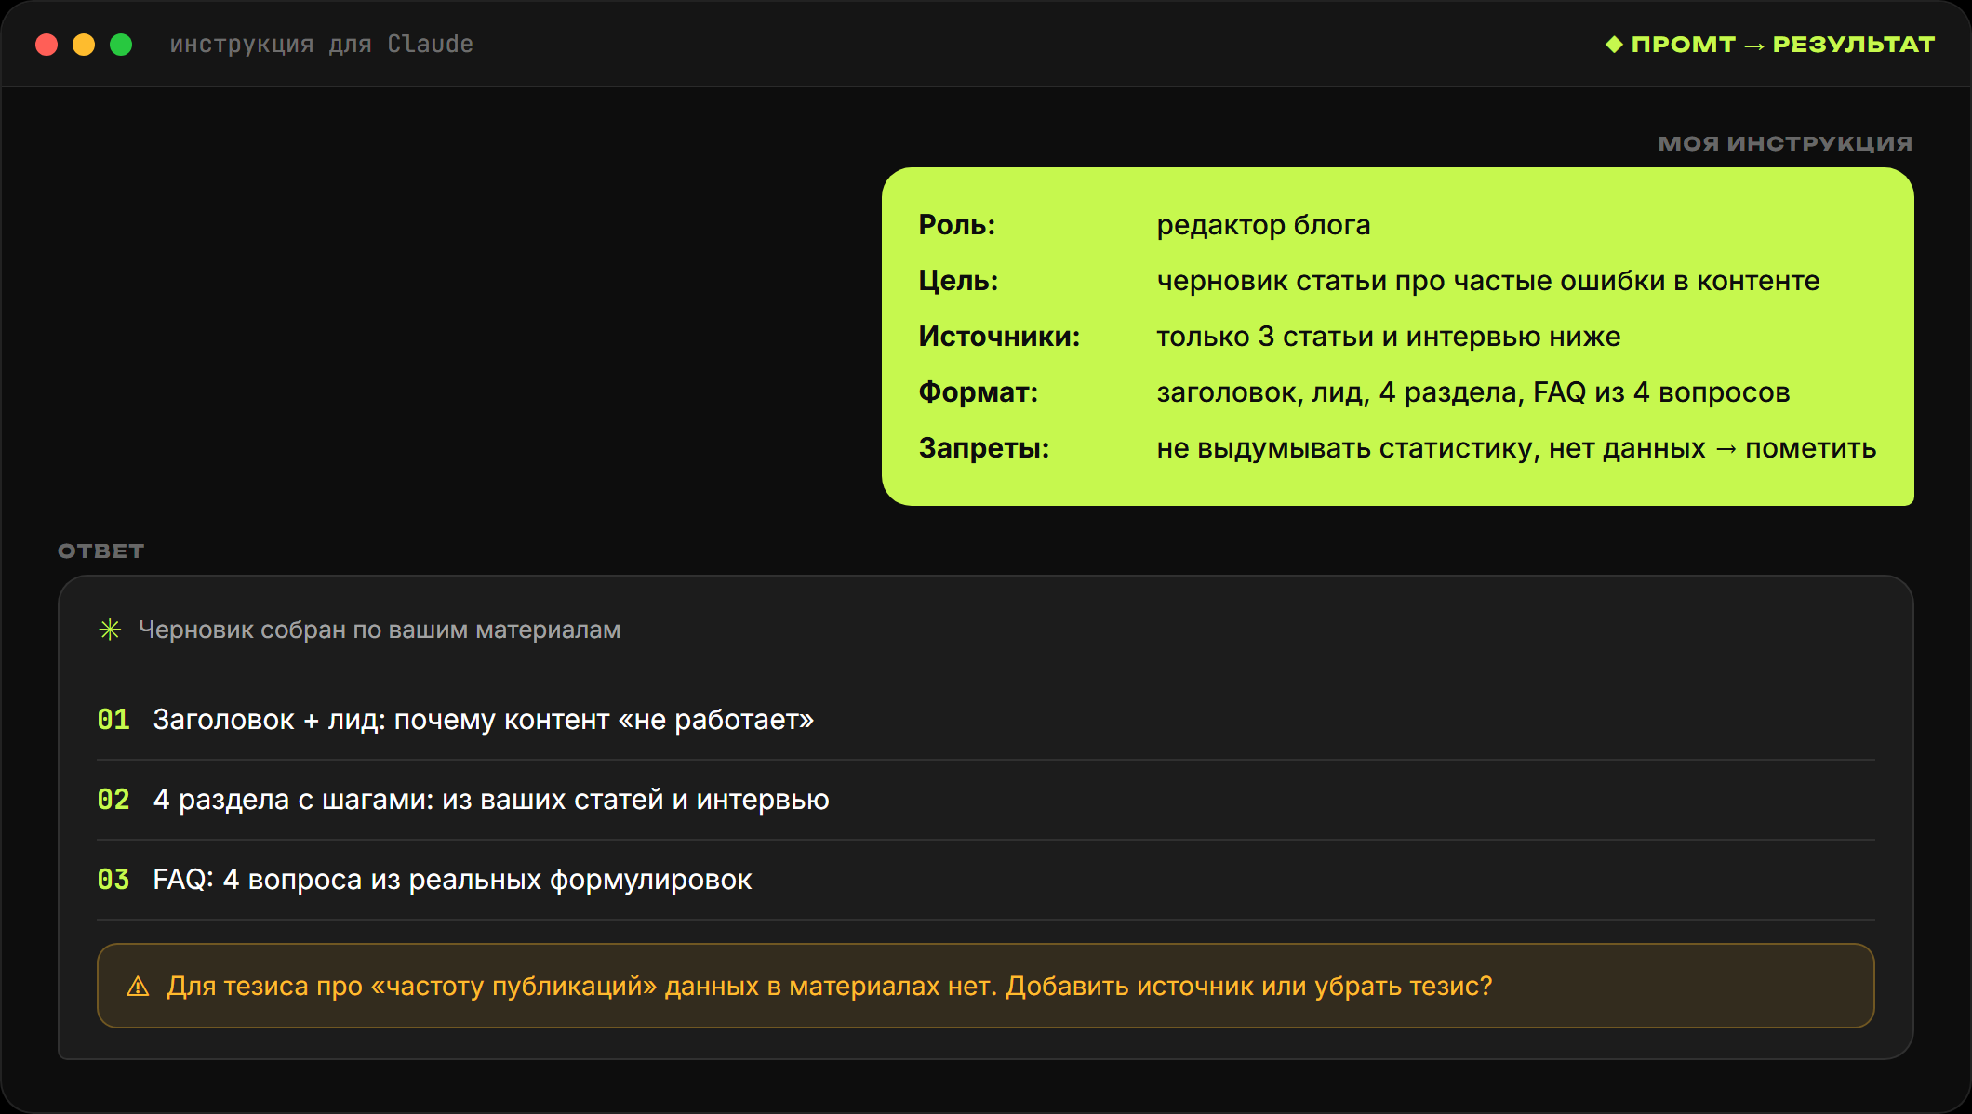Click the 'Цель:' label
Image resolution: width=1972 pixels, height=1114 pixels.
click(x=958, y=281)
